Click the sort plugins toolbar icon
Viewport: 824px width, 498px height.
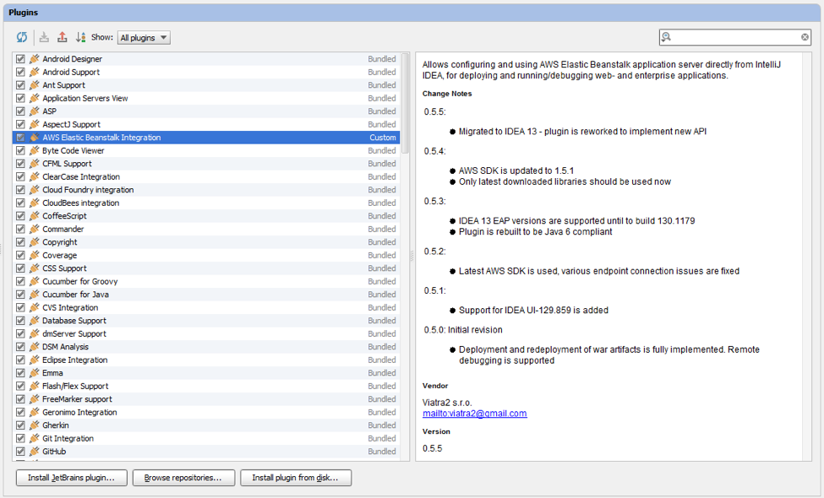pyautogui.click(x=80, y=37)
